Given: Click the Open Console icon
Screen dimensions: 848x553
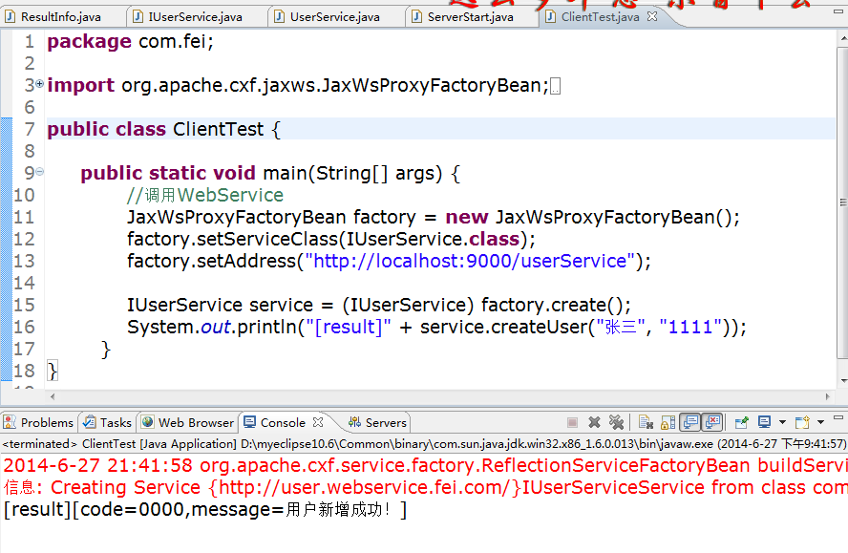Looking at the screenshot, I should (802, 422).
